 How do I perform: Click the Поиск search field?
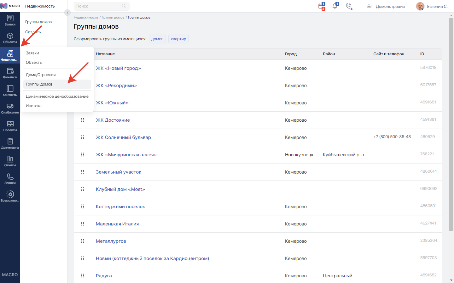click(x=102, y=6)
